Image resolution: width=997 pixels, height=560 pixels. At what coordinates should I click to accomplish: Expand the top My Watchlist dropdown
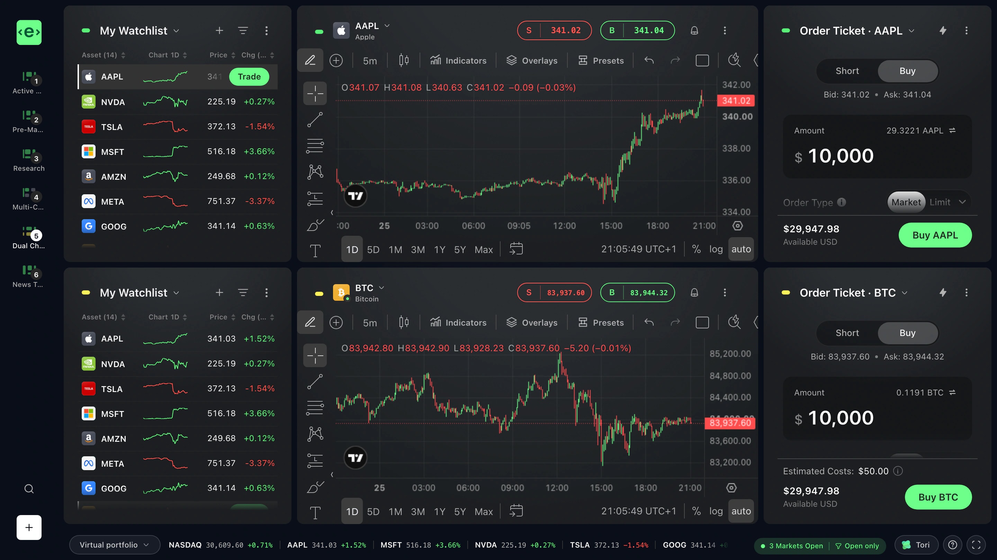177,31
